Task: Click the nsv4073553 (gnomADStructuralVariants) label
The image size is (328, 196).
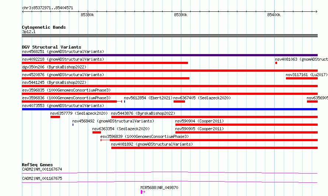Action: pyautogui.click(x=63, y=106)
